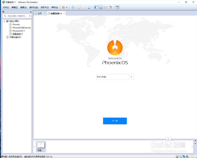Screen dimensions: 197x158
Task: Click hard disk status icon
Action: coord(177,156)
